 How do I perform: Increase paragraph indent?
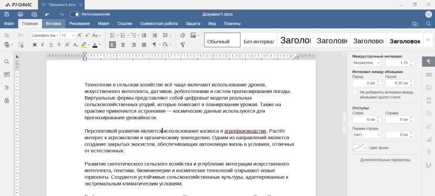coord(154,35)
